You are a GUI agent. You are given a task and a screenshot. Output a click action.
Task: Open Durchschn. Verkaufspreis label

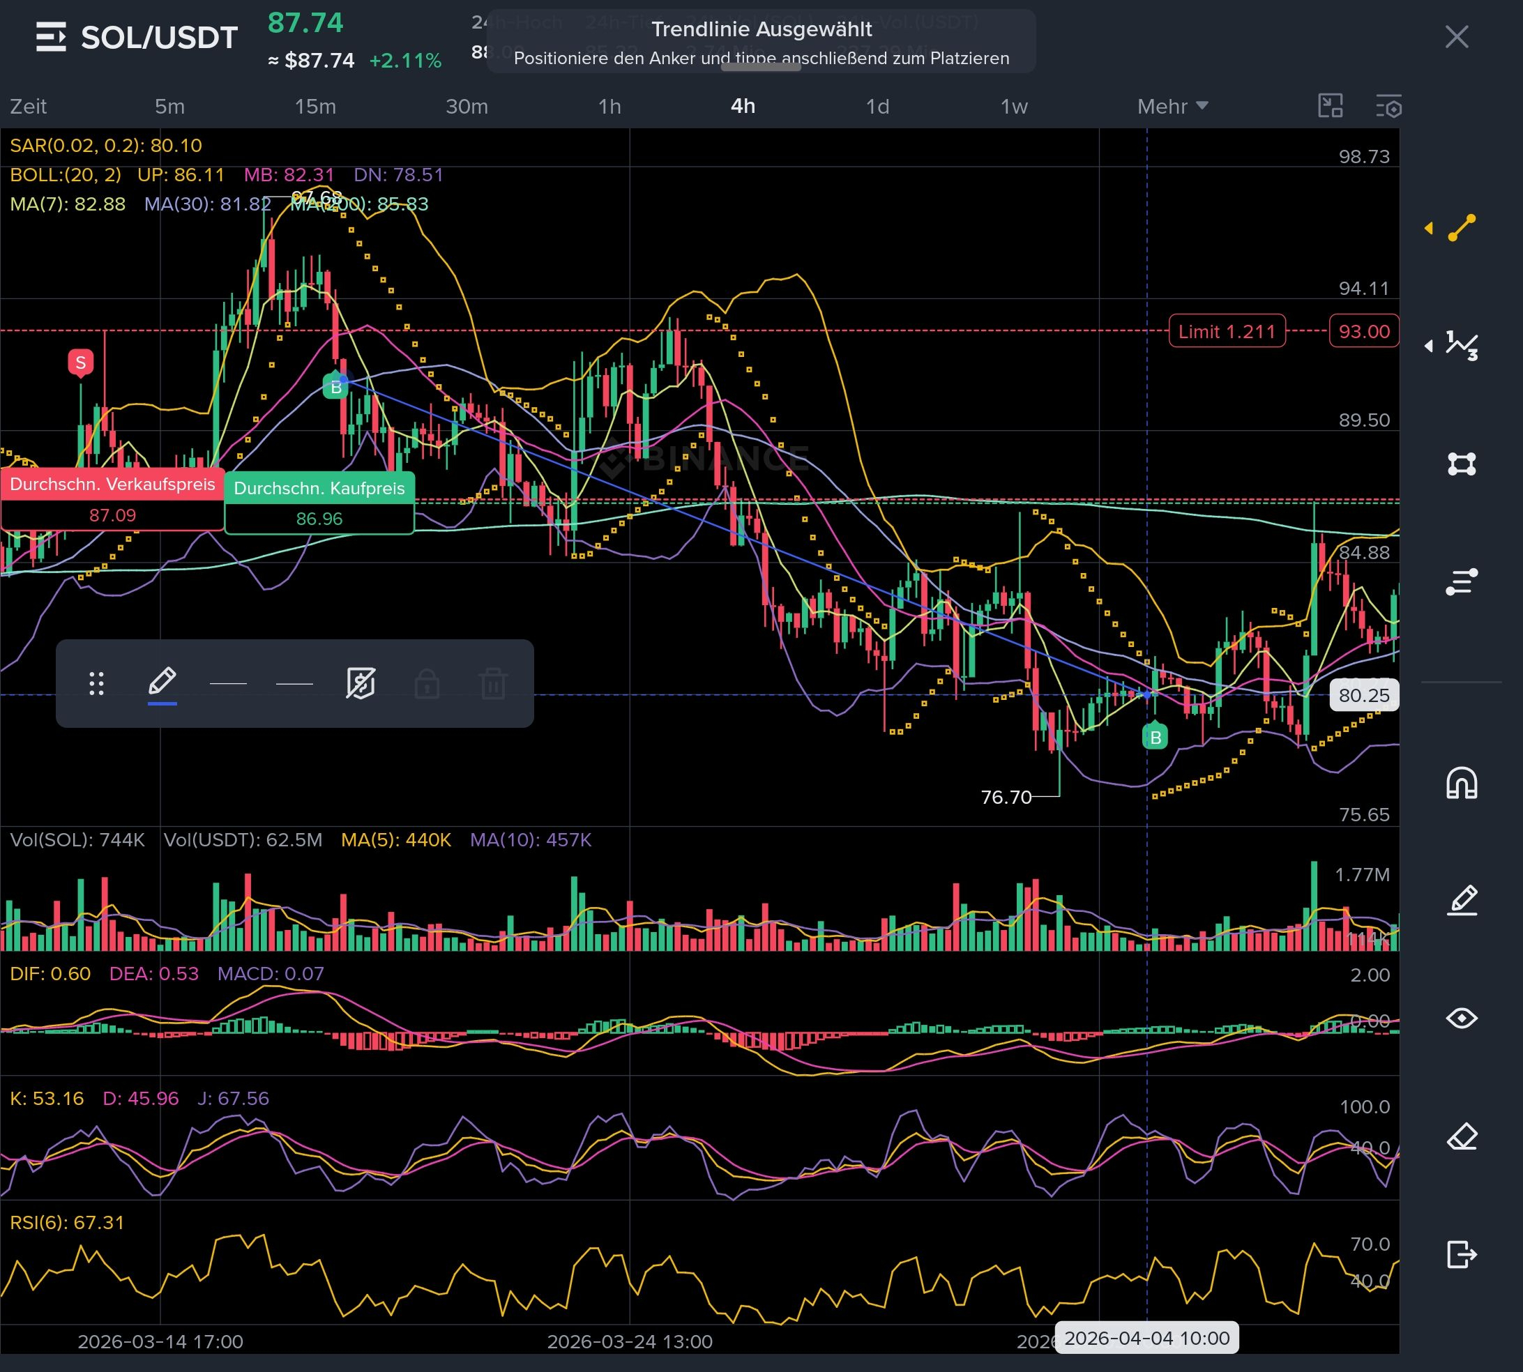[x=112, y=500]
